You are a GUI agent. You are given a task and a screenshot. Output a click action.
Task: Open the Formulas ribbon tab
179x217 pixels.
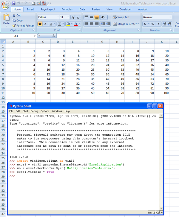click(67, 9)
